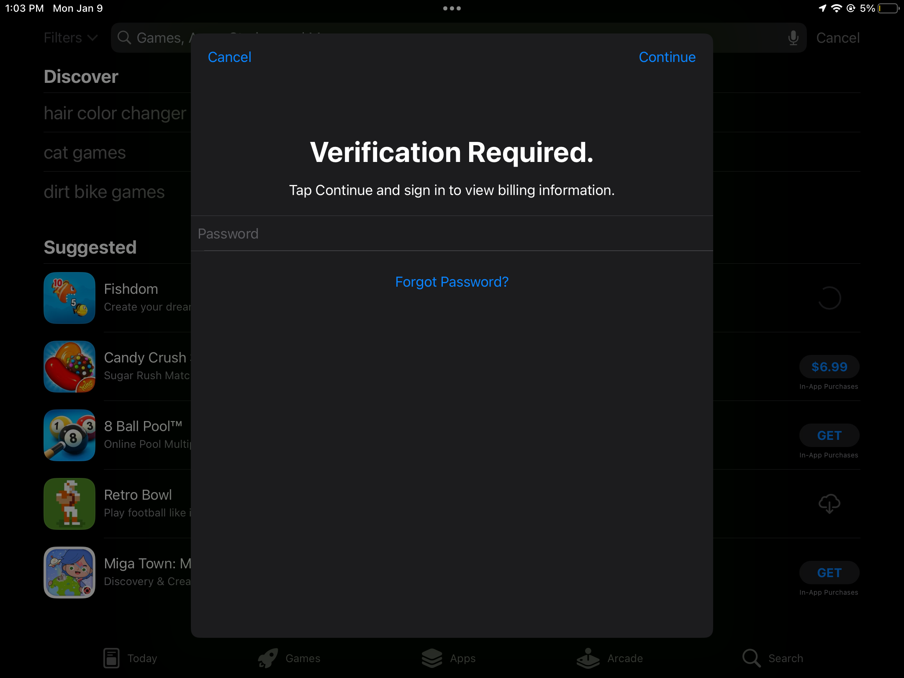Tap Cancel button in search bar

coord(838,38)
